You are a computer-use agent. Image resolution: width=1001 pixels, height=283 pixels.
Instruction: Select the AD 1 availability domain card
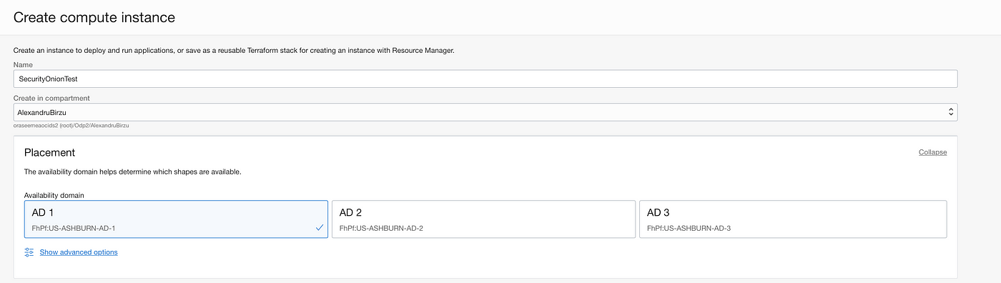176,219
